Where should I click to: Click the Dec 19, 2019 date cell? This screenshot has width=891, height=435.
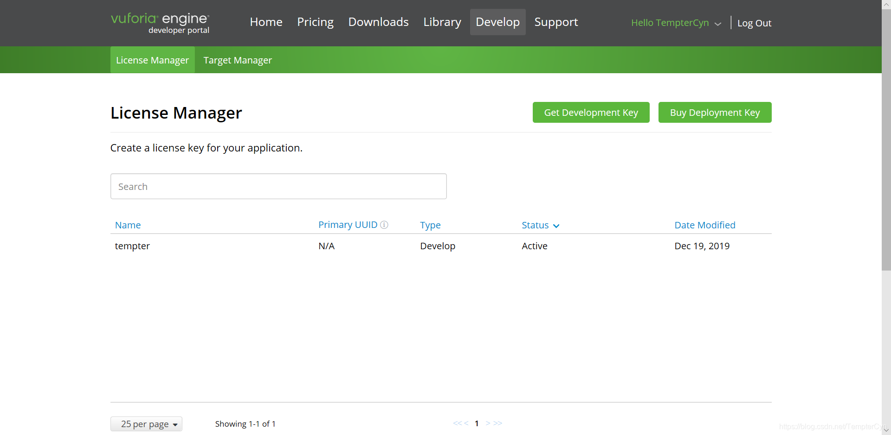tap(702, 246)
